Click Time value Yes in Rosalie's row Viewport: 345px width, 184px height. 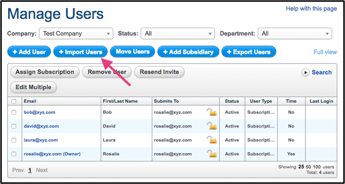pos(291,154)
